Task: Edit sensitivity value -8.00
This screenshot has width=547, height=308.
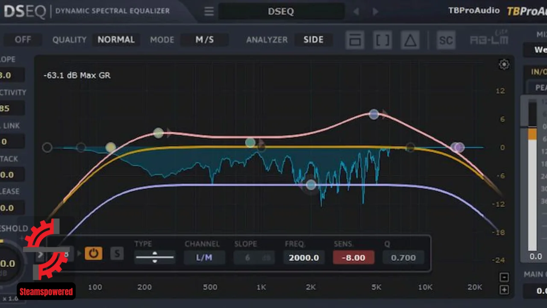Action: pyautogui.click(x=354, y=258)
